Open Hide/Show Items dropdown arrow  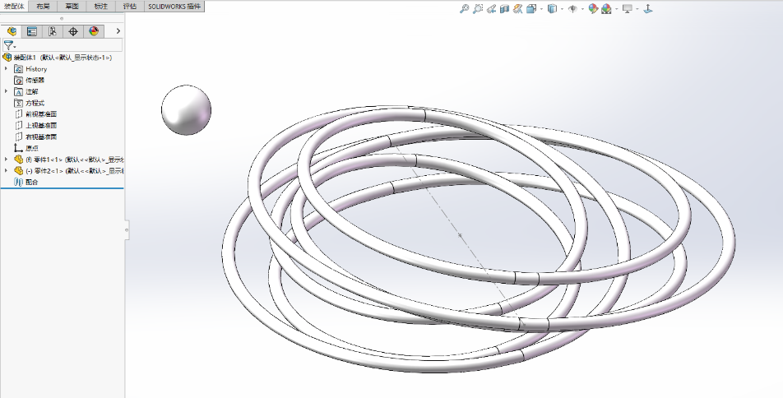(x=582, y=9)
